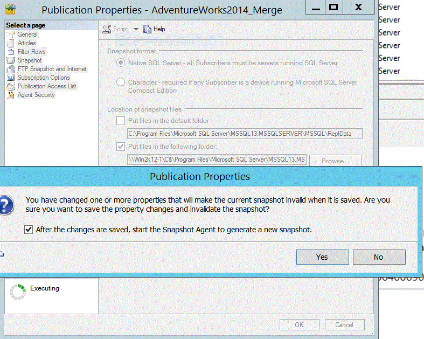
Task: Open Help from the toolbar
Action: pyautogui.click(x=154, y=29)
